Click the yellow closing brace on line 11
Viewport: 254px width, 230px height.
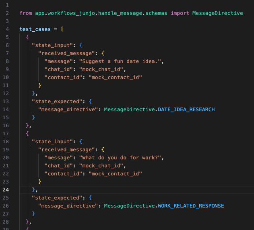40,85
